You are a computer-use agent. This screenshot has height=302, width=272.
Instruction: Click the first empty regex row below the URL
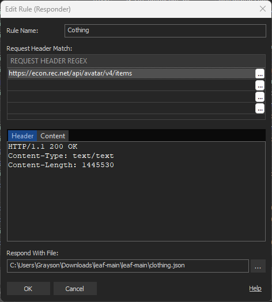click(131, 85)
